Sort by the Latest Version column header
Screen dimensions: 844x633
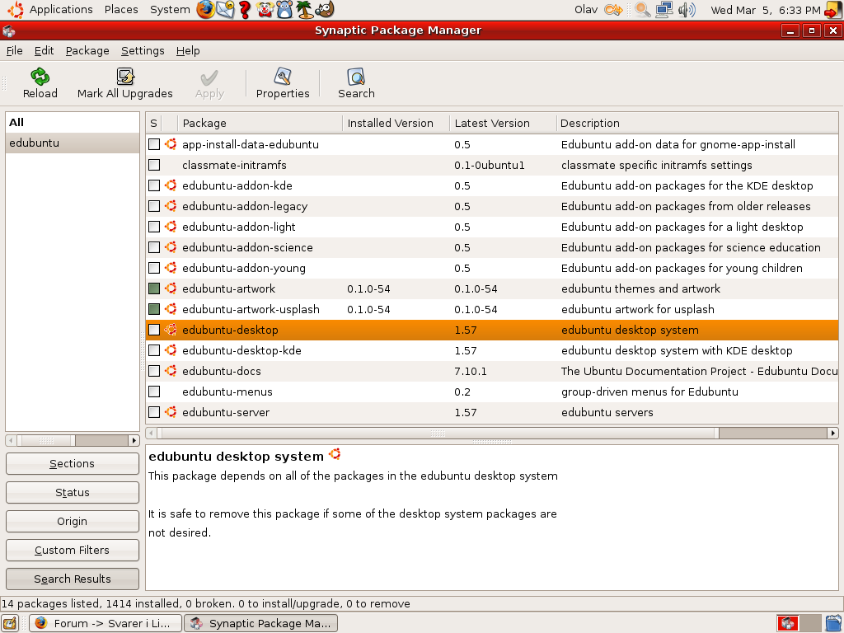click(x=503, y=124)
